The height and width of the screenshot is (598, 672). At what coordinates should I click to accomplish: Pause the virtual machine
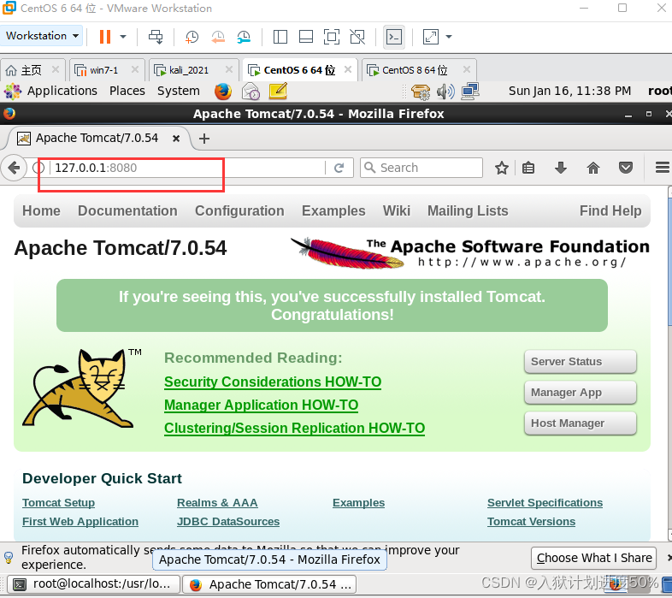tap(105, 37)
